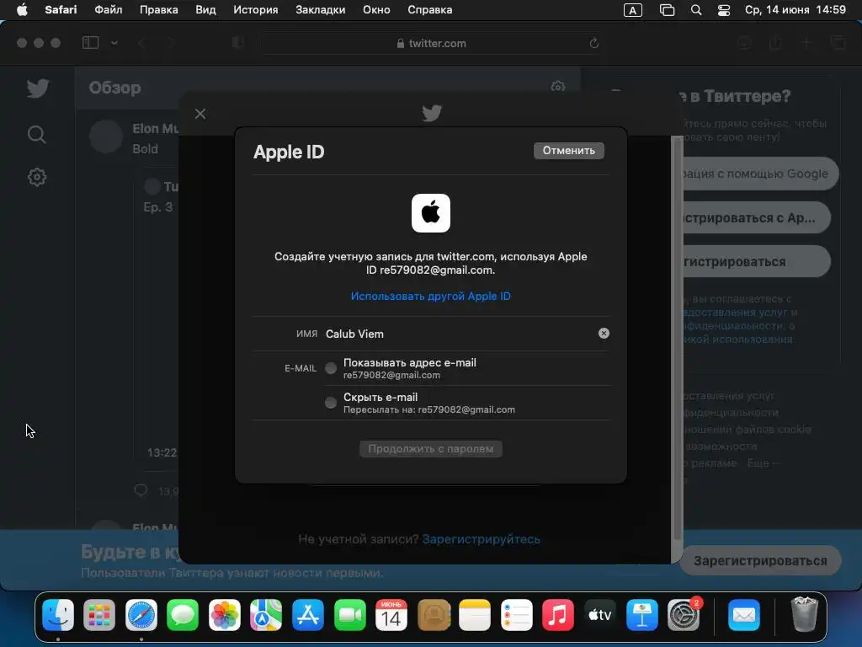Clear the Имя field with the x icon

(604, 334)
